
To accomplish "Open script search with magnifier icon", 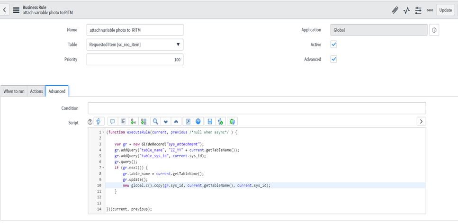I will click(155, 121).
